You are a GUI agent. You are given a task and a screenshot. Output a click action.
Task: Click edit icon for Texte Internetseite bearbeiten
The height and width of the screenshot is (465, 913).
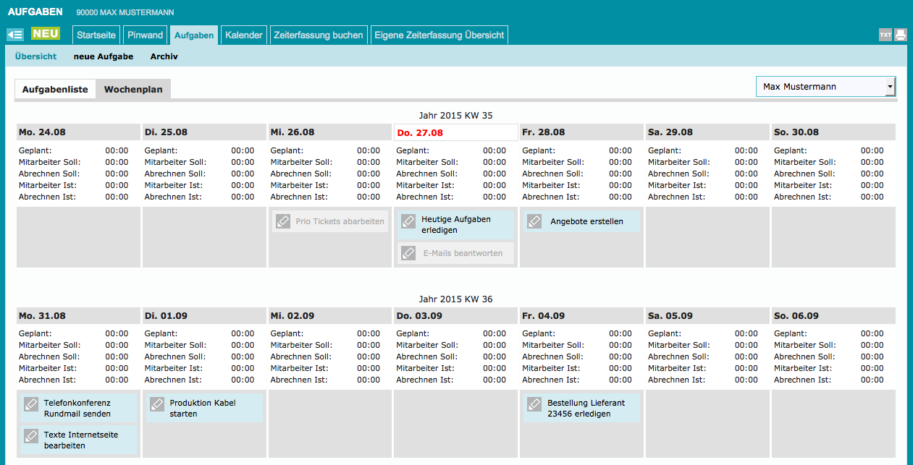[x=31, y=436]
